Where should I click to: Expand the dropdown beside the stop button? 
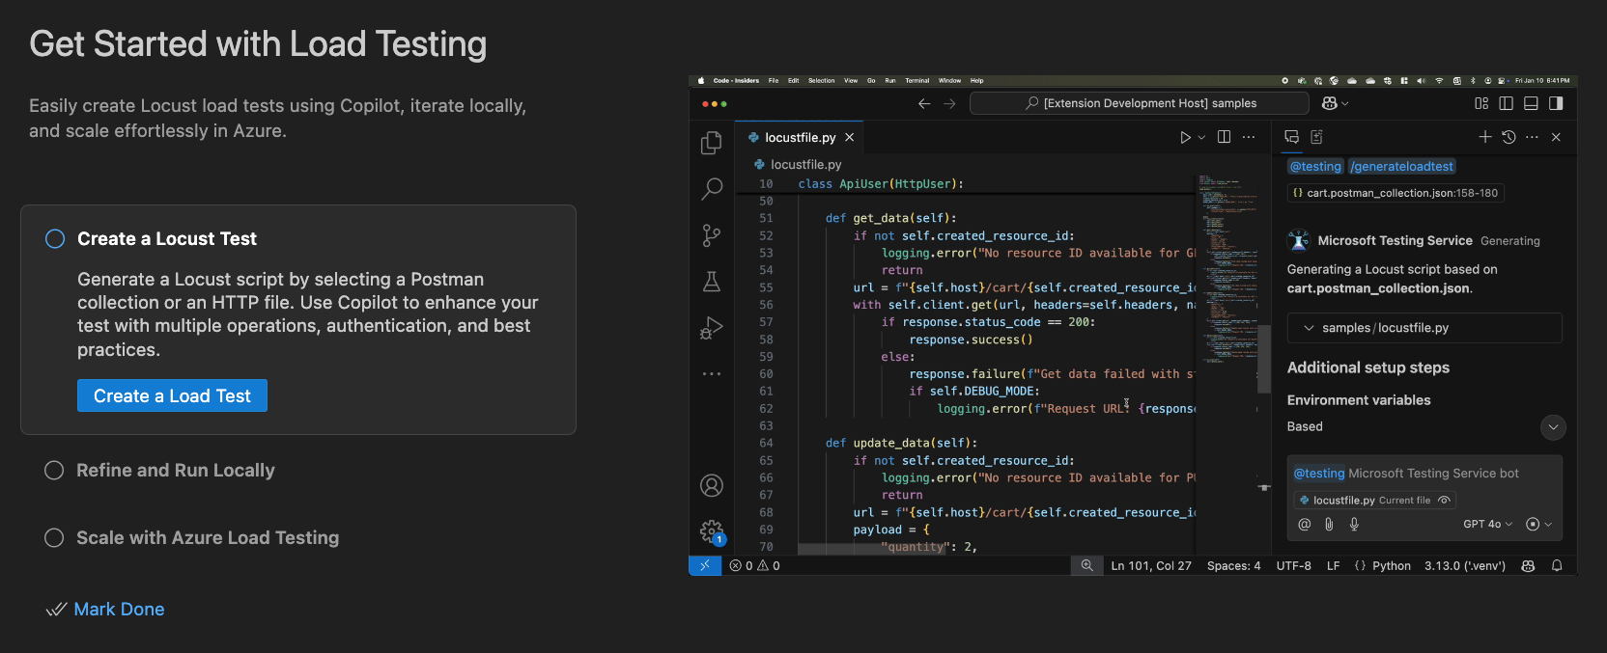coord(1548,524)
